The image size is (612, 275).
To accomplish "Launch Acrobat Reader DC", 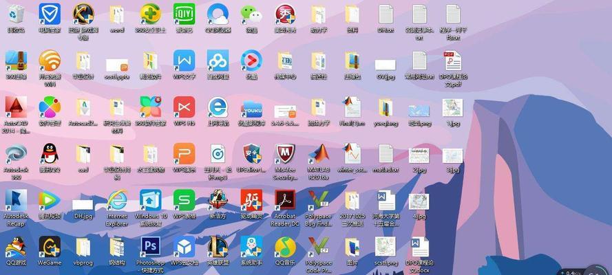I will pos(285,200).
